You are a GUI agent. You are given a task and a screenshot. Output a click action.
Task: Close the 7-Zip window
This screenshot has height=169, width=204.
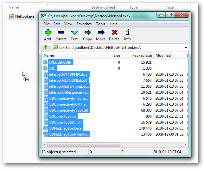pos(182,15)
